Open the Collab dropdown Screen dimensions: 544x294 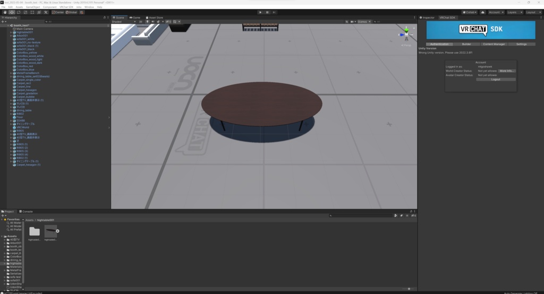click(x=470, y=12)
